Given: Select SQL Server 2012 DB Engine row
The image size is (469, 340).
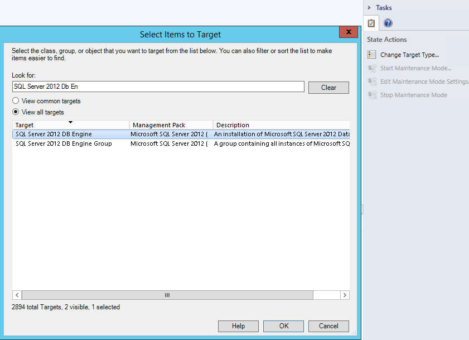Looking at the screenshot, I should 181,134.
